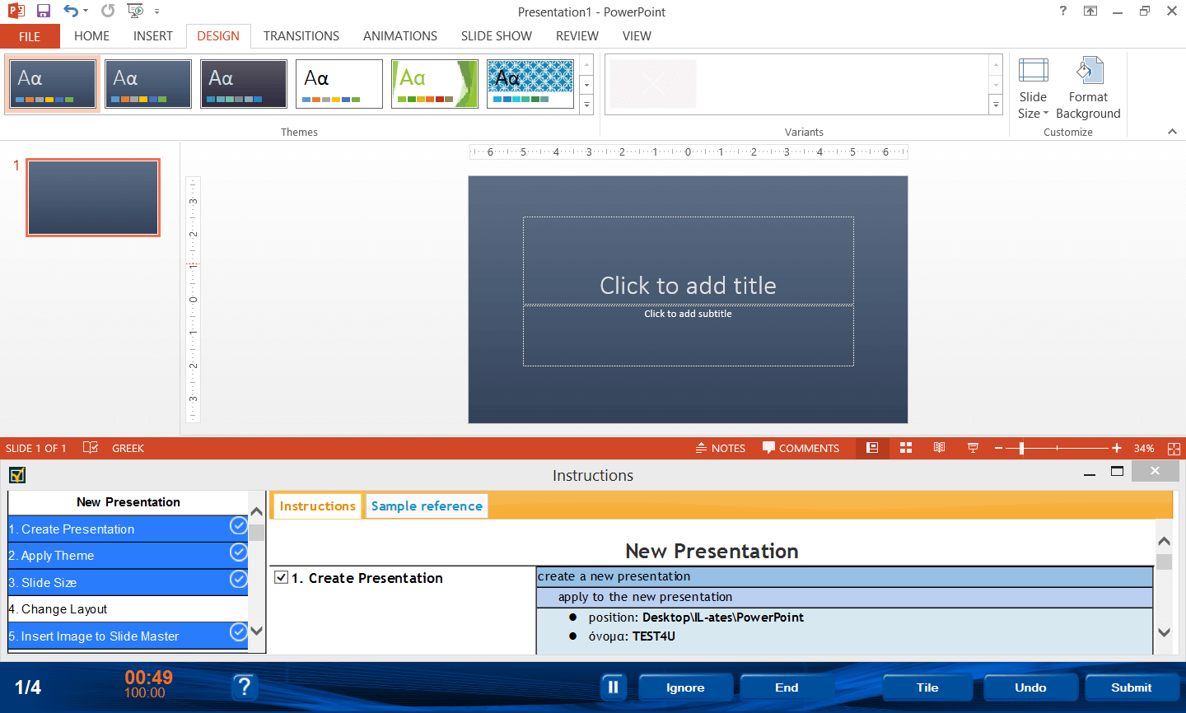Start slideshow from beginning toolbar icon
This screenshot has width=1186, height=713.
click(135, 12)
